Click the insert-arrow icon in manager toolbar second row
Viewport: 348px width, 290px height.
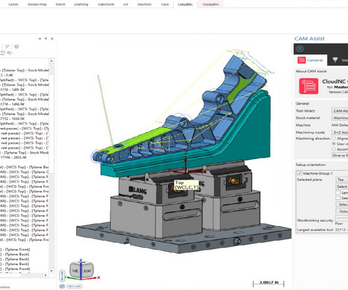point(3,52)
